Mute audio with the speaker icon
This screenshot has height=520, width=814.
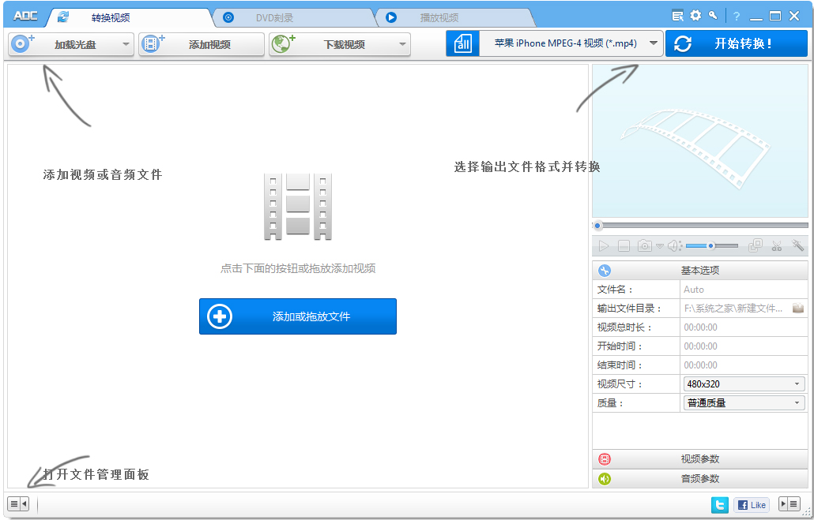point(673,246)
